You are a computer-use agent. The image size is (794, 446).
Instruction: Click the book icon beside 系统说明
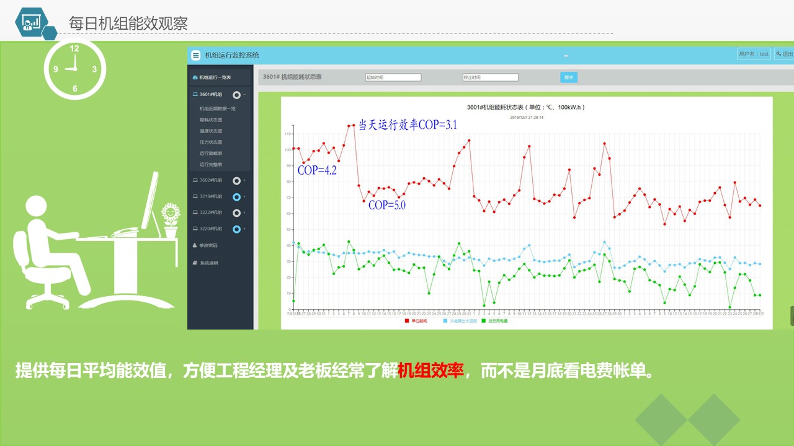point(195,263)
